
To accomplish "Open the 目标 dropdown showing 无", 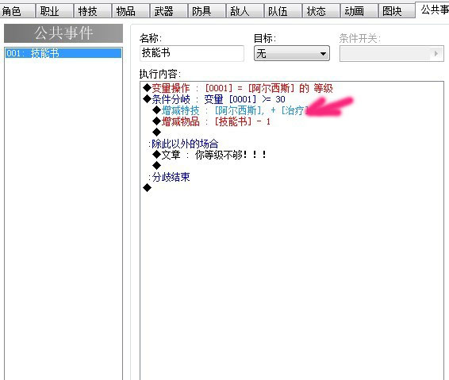I will tap(292, 54).
